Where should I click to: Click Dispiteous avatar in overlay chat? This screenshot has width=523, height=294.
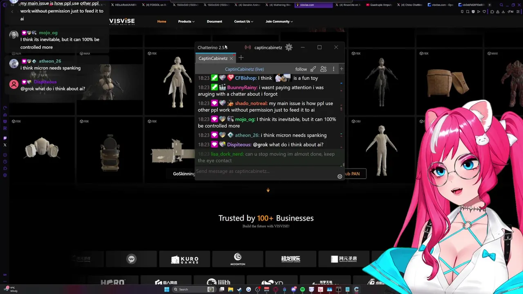coord(14,85)
